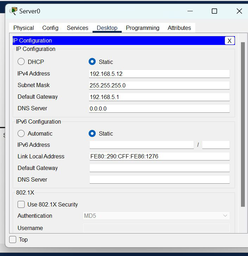Screen dimensions: 248x256
Task: Choose Automatic for IPv6 configuration
Action: point(21,133)
